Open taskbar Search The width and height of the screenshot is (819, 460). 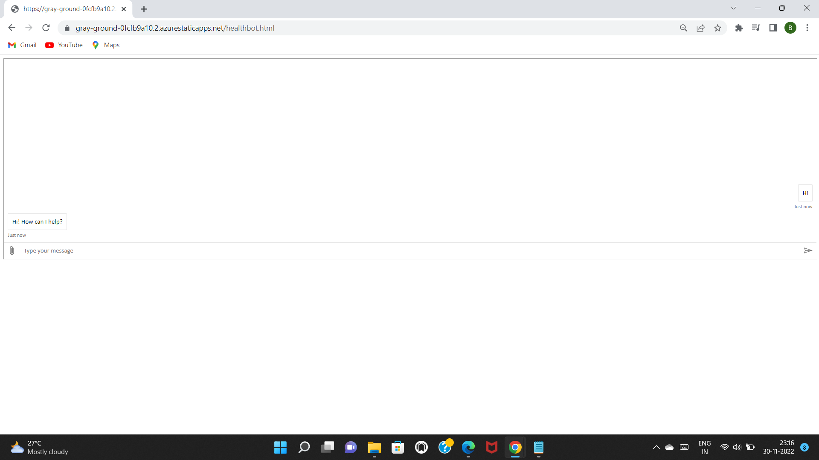coord(304,447)
